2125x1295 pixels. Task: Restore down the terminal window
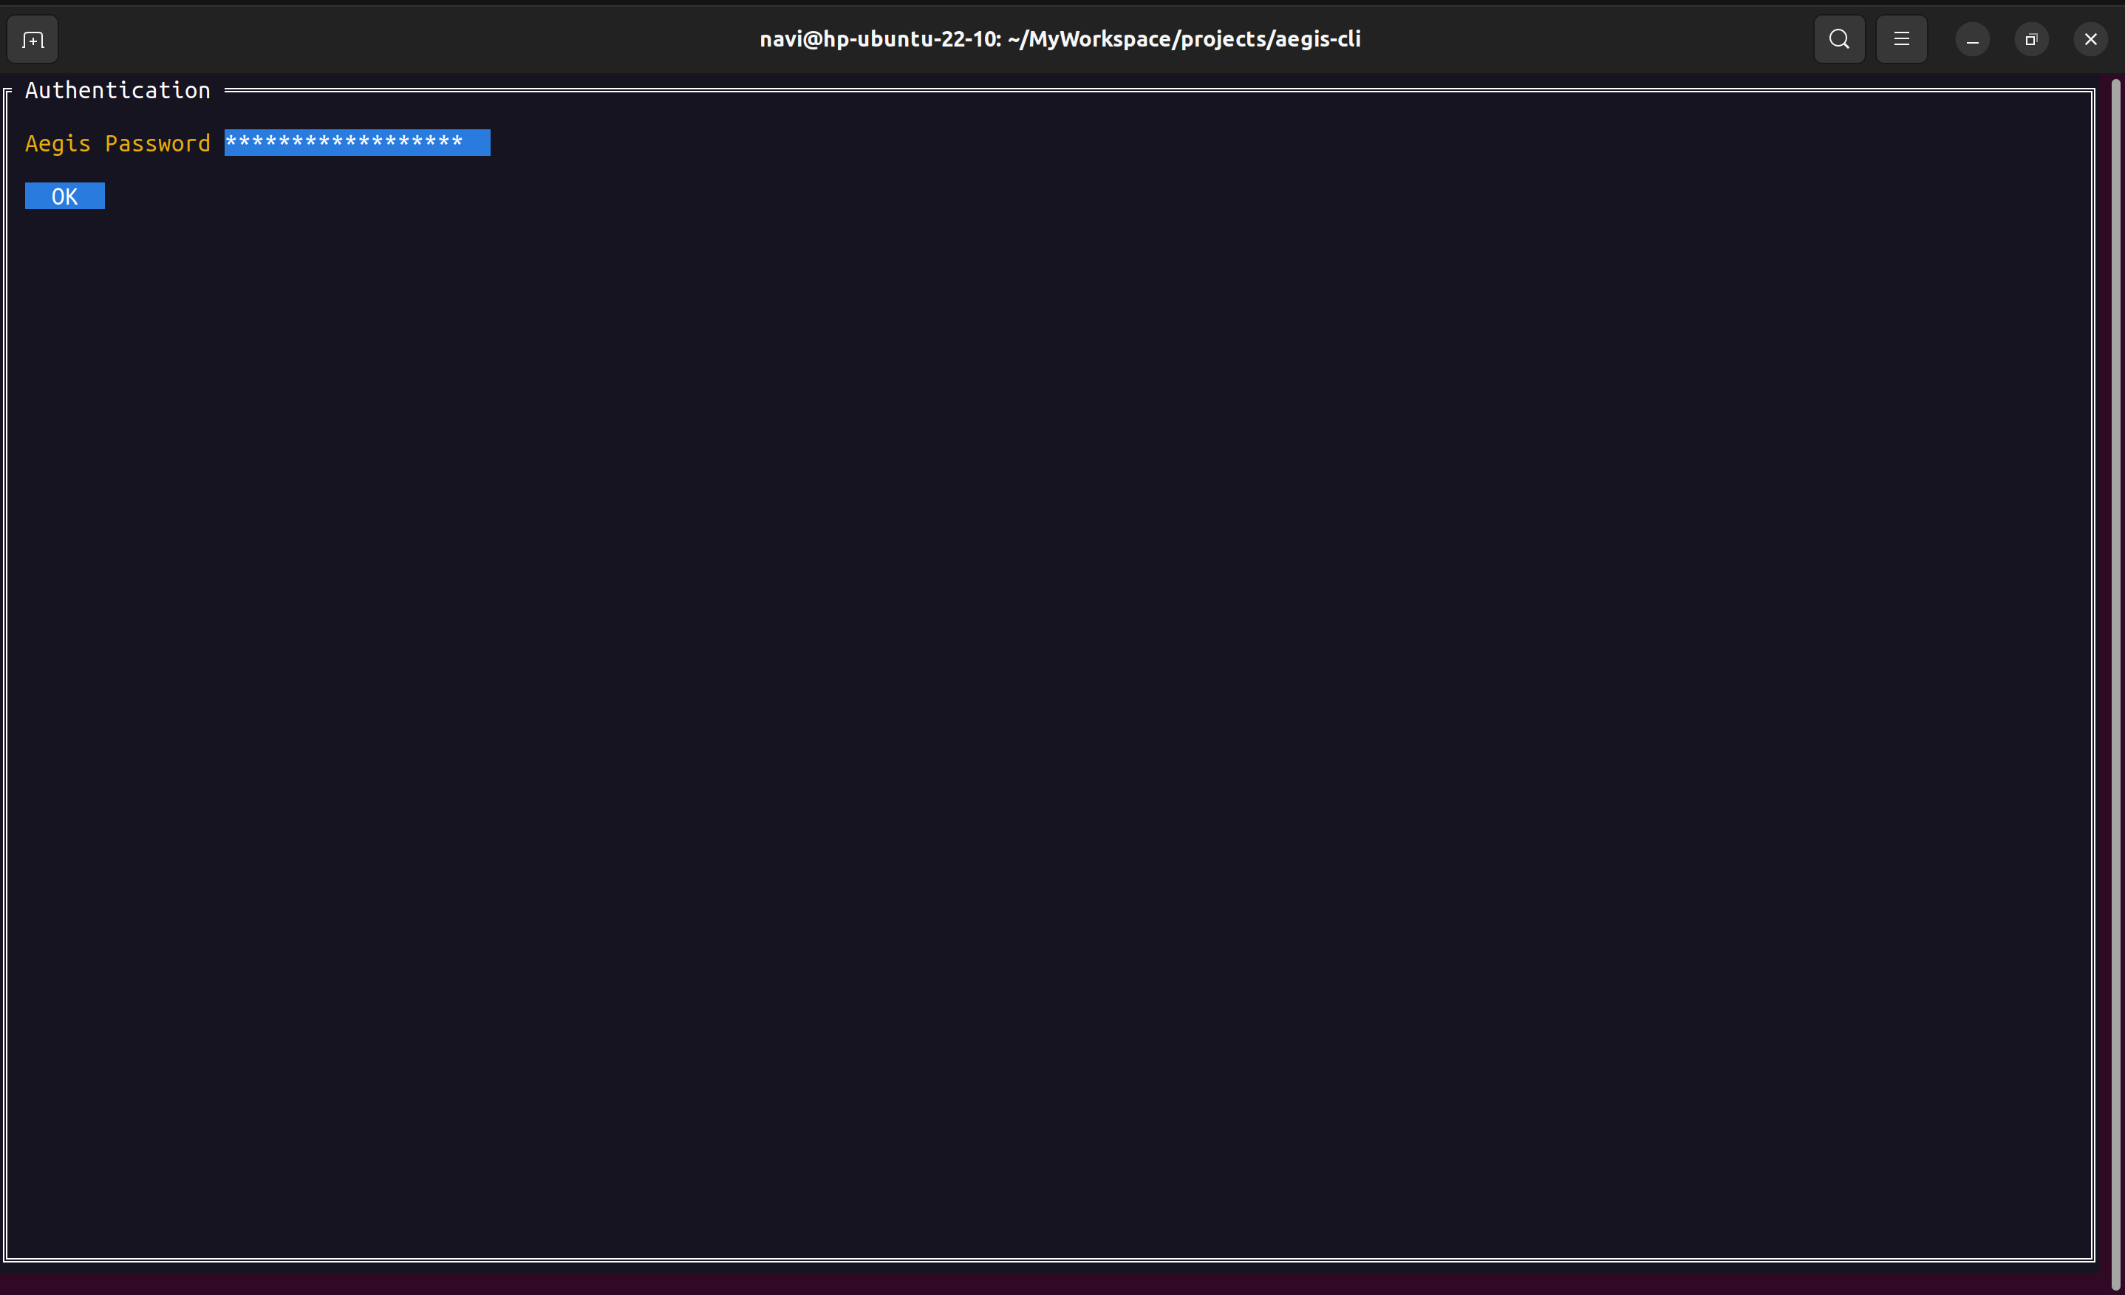(2031, 40)
